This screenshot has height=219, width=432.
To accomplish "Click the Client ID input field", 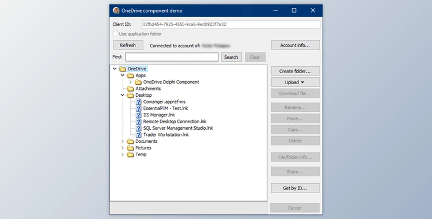I will (x=231, y=24).
